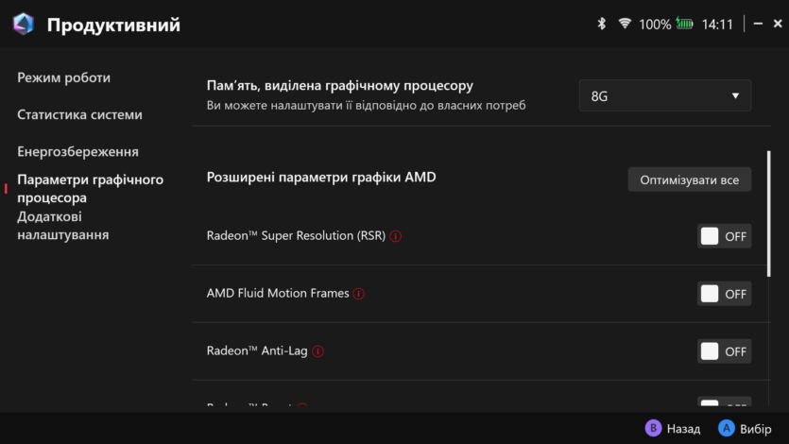Click the app logo icon in header
This screenshot has width=789, height=444.
click(24, 25)
